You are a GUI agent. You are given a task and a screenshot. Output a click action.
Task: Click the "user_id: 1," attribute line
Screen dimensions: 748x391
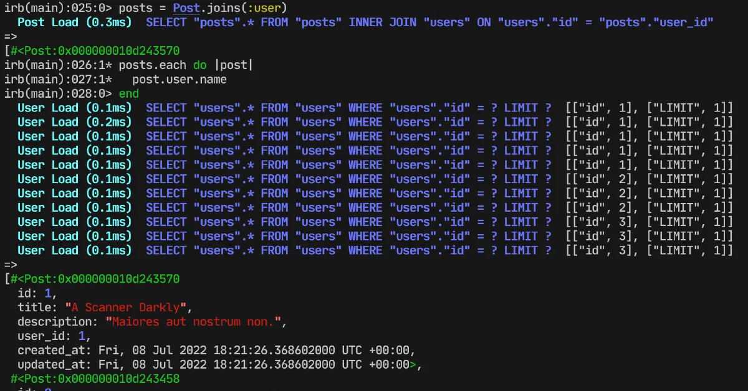click(x=54, y=336)
